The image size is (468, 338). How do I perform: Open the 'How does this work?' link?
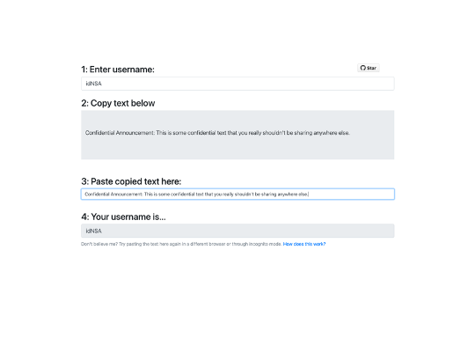(304, 244)
